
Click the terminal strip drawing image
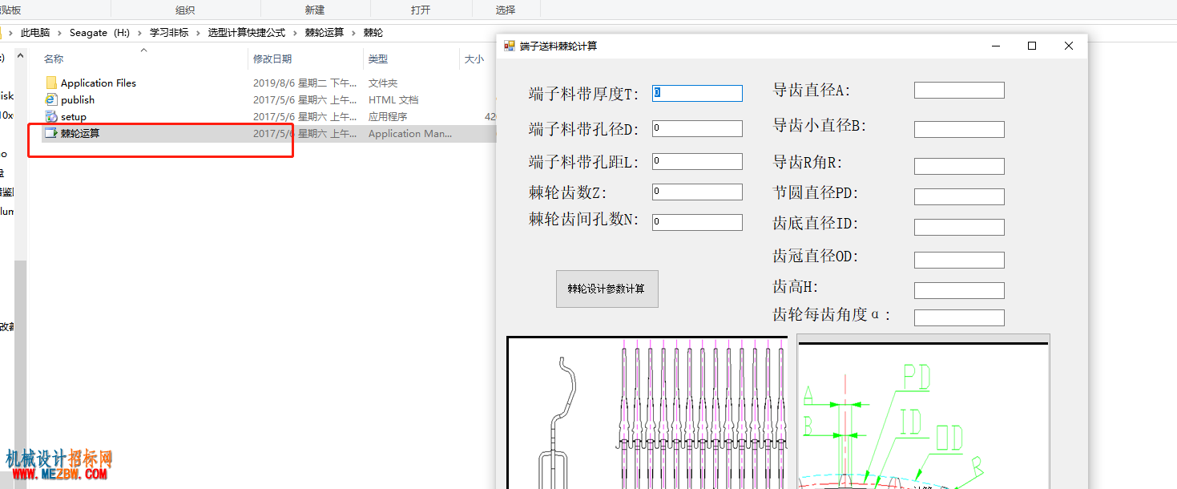(x=648, y=412)
